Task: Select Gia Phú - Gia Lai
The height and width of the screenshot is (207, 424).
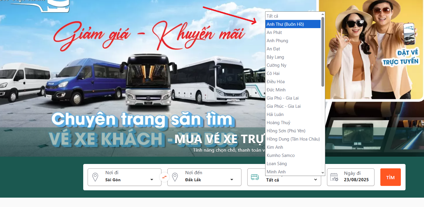Action: (293, 98)
